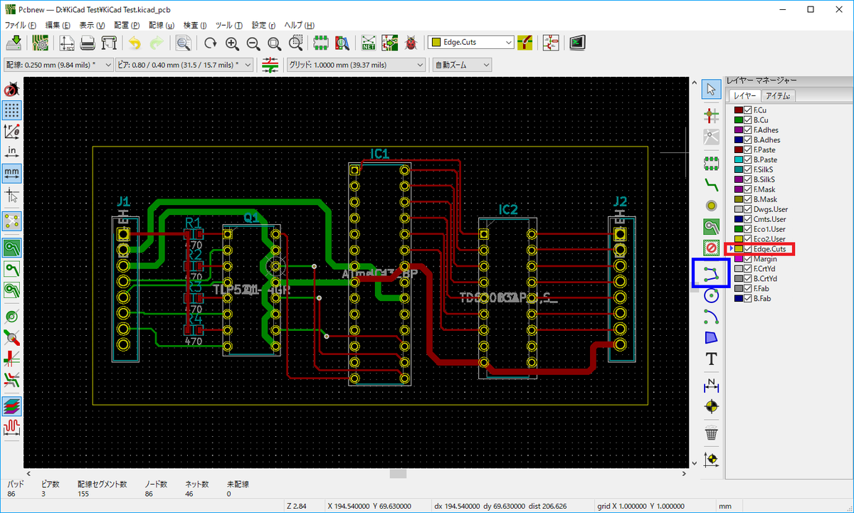Screen dimensions: 854x513
Task: Select the arrow cursor tool
Action: point(710,89)
